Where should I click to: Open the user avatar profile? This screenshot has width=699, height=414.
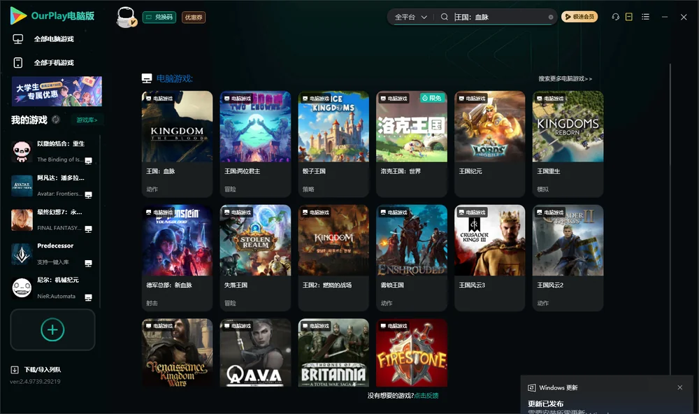coord(126,17)
